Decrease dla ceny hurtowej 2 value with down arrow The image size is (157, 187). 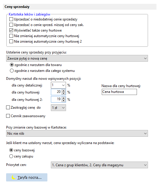tap(64, 101)
